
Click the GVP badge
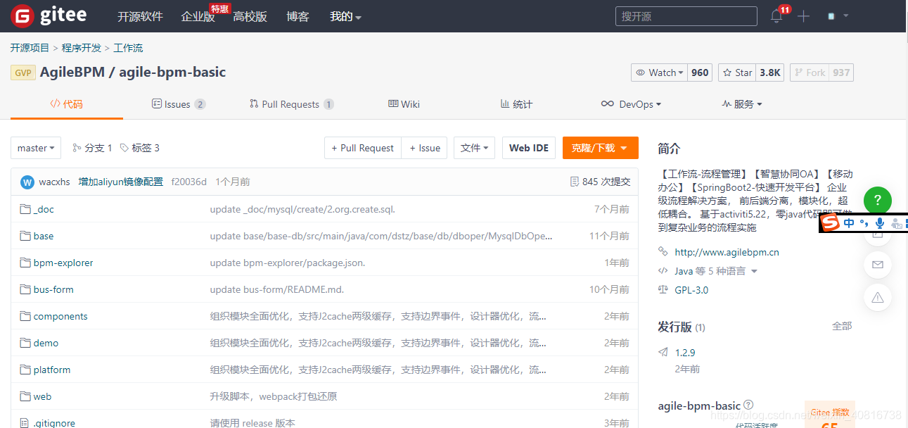tap(23, 73)
